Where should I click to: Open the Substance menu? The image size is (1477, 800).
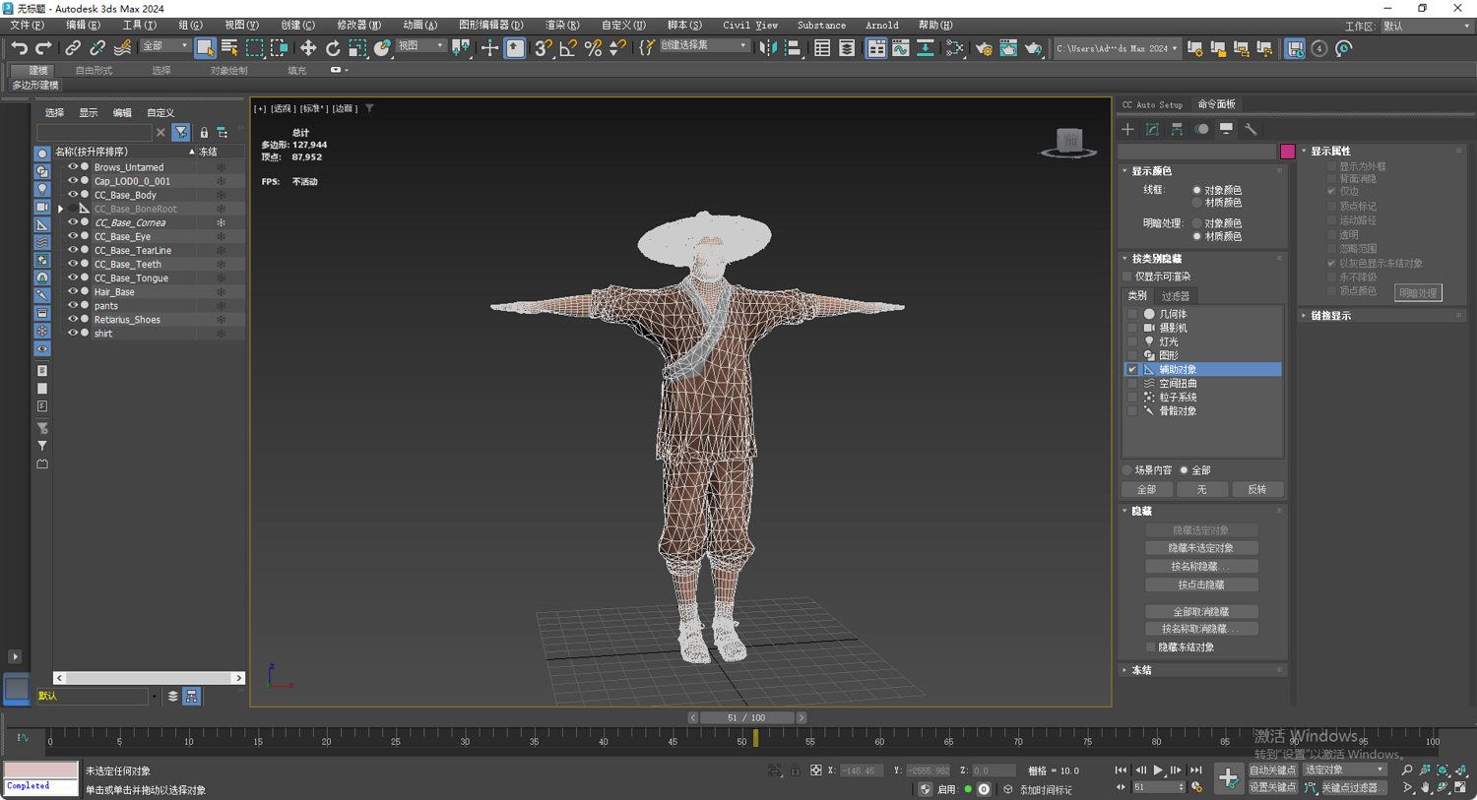(821, 25)
